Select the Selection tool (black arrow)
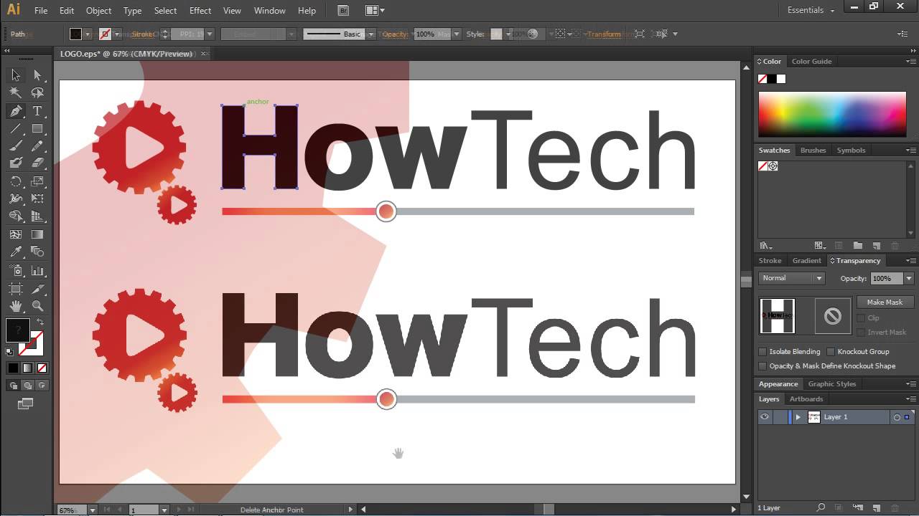The height and width of the screenshot is (516, 919). [16, 75]
